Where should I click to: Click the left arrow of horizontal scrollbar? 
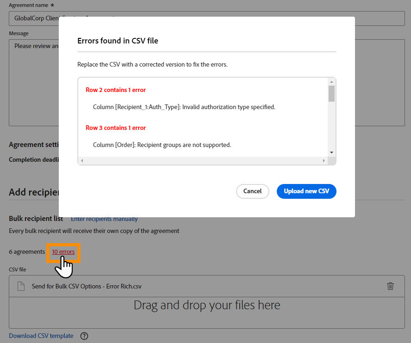pyautogui.click(x=81, y=160)
